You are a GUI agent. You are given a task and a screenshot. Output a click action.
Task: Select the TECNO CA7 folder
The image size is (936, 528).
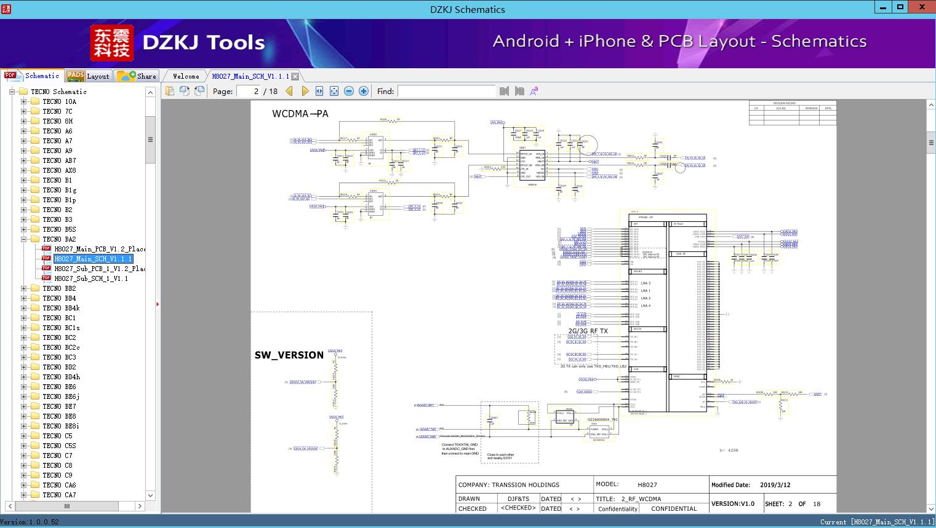point(59,495)
